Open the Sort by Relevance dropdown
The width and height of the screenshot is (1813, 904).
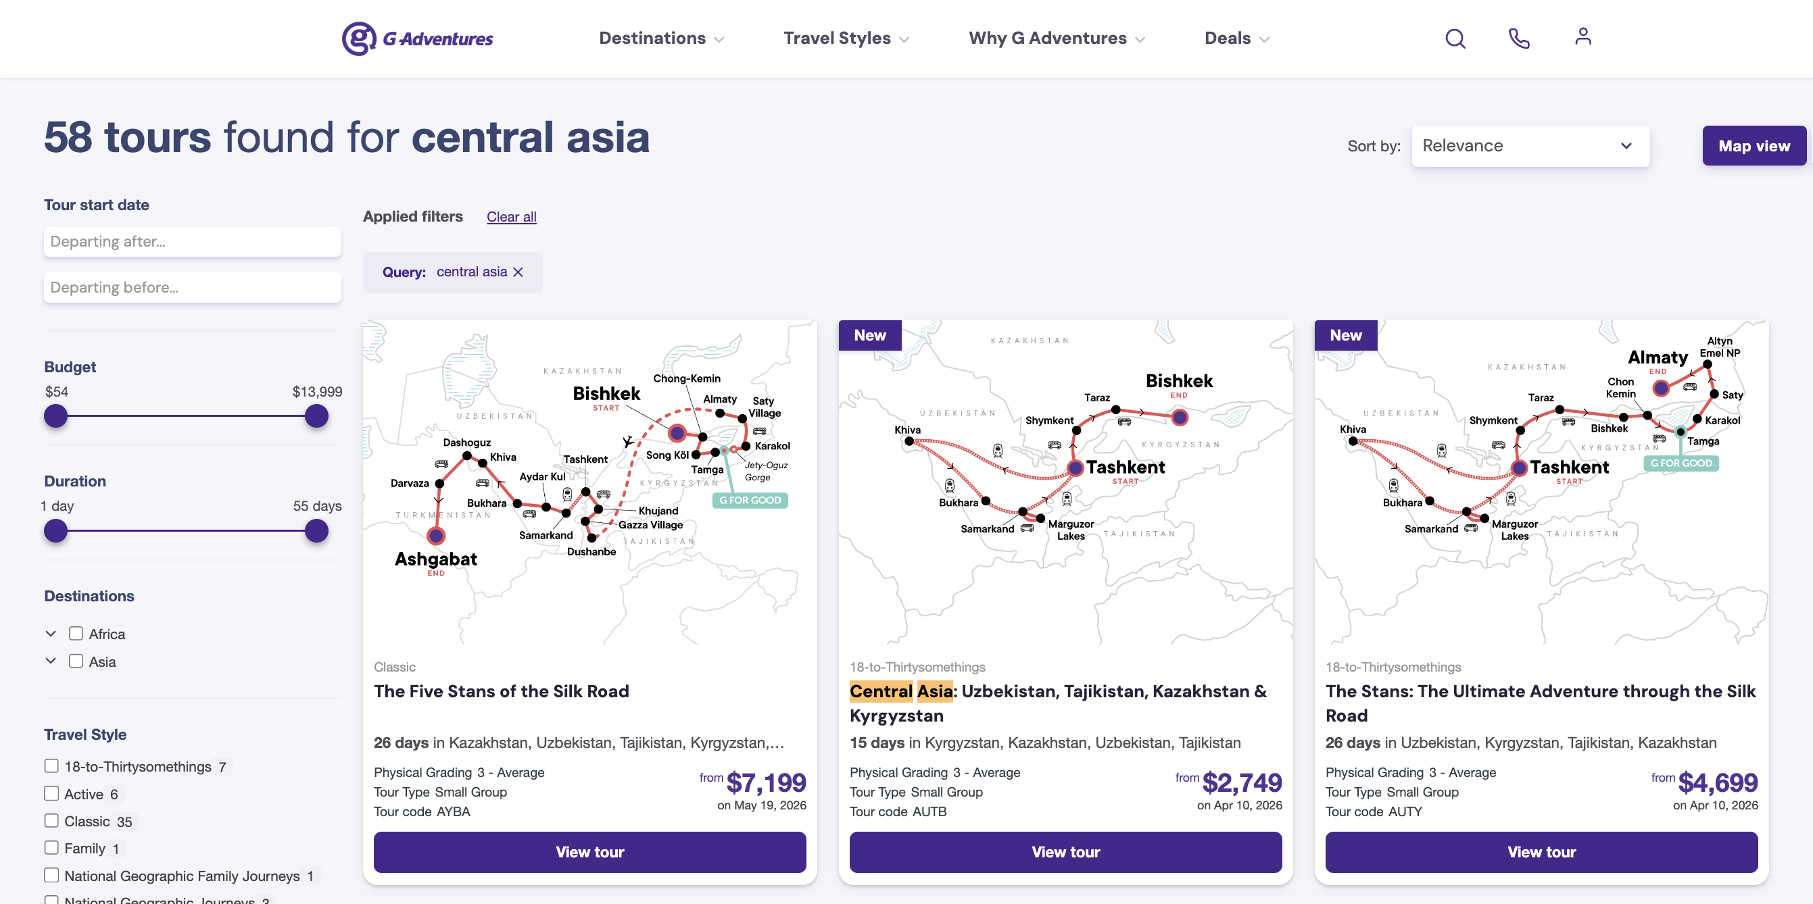[x=1530, y=147]
